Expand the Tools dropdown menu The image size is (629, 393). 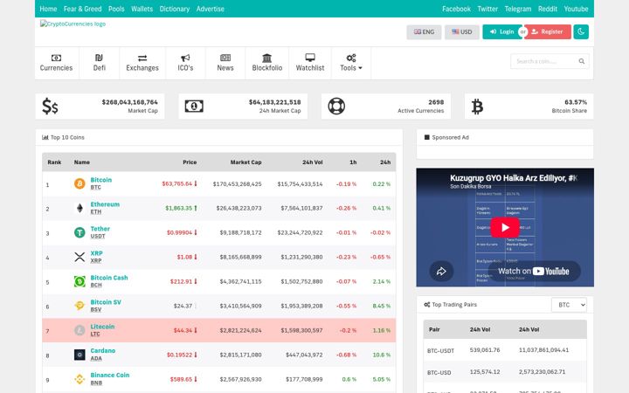click(x=351, y=63)
